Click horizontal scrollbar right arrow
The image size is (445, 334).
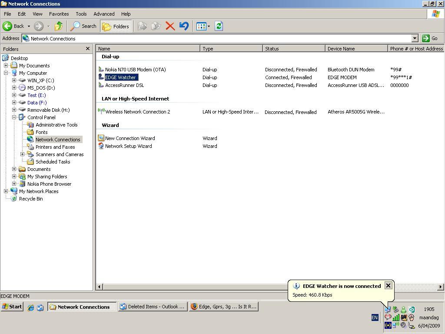[x=441, y=287]
